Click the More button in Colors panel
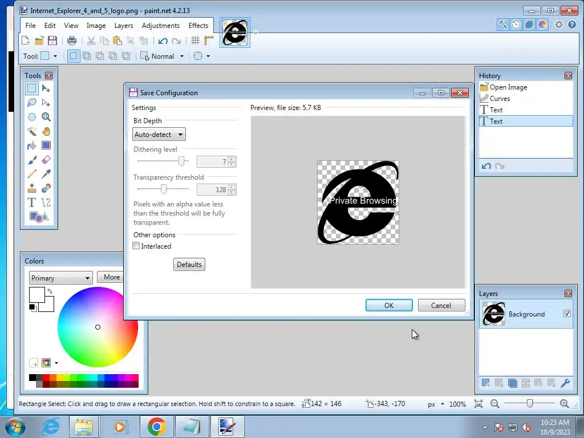Screen dimensions: 584x438 coord(111,277)
